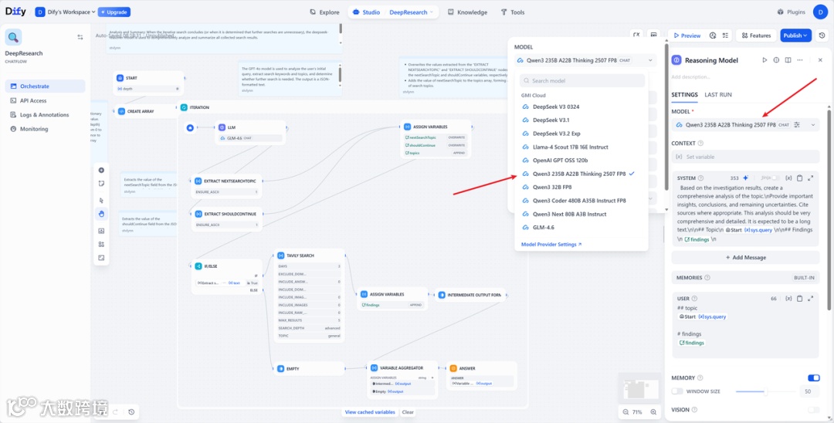
Task: Click the Upgrade button
Action: [114, 12]
